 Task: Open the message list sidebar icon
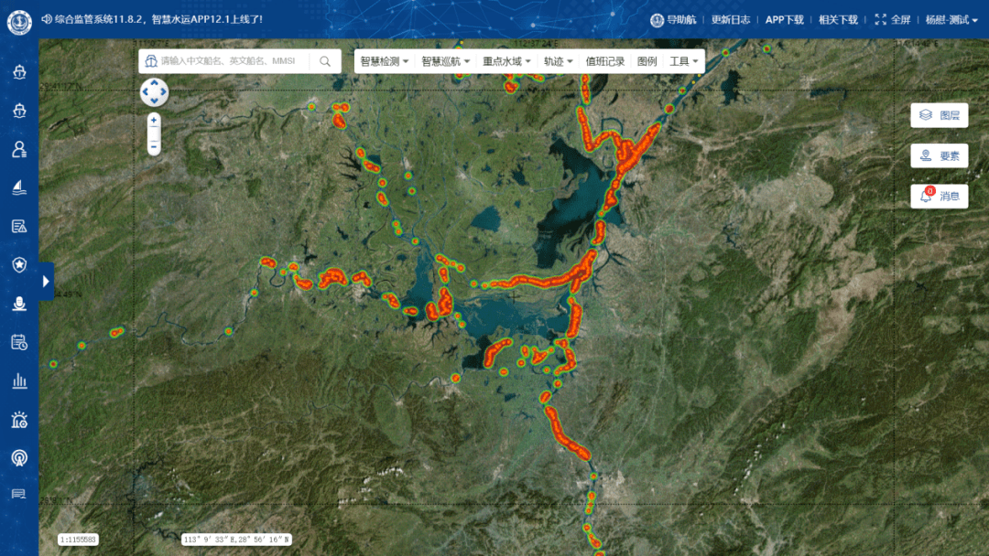click(19, 495)
